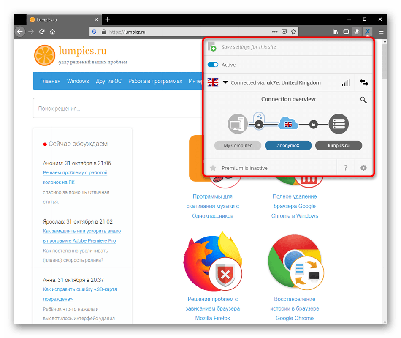This screenshot has width=401, height=338.
Task: Switch to the Lumpics.ru browser tab
Action: click(x=64, y=20)
